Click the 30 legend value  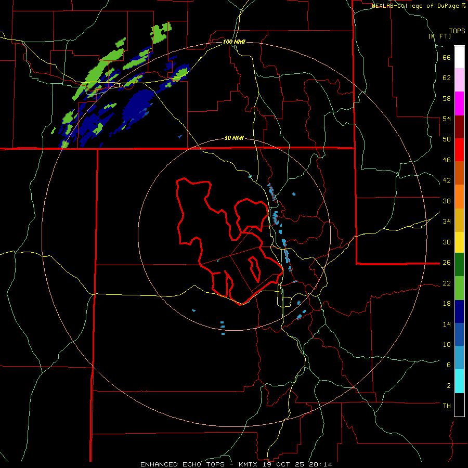coord(447,242)
